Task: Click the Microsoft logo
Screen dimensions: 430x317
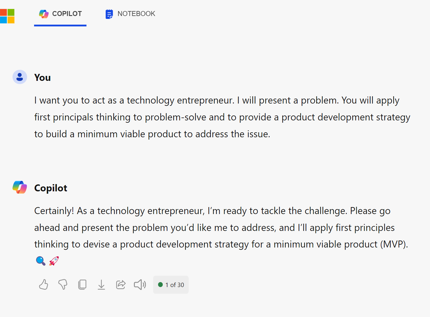Action: [7, 16]
